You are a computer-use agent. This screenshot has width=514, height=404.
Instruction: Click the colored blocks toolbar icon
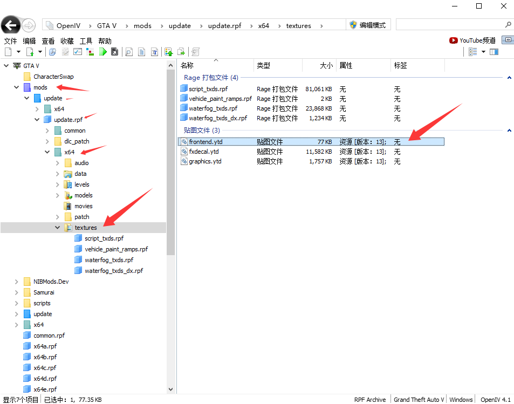(x=90, y=52)
